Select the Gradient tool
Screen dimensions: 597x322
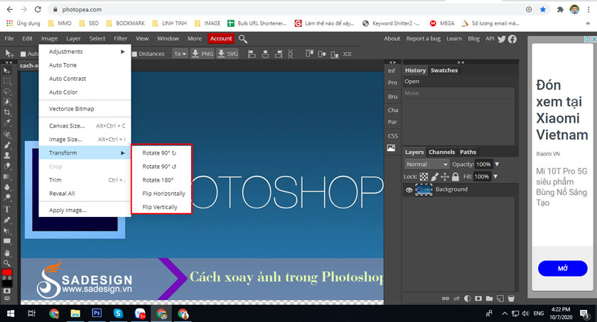pos(7,177)
